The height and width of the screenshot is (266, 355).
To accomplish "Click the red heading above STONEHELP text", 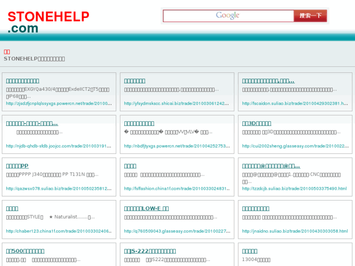I will (x=7, y=52).
